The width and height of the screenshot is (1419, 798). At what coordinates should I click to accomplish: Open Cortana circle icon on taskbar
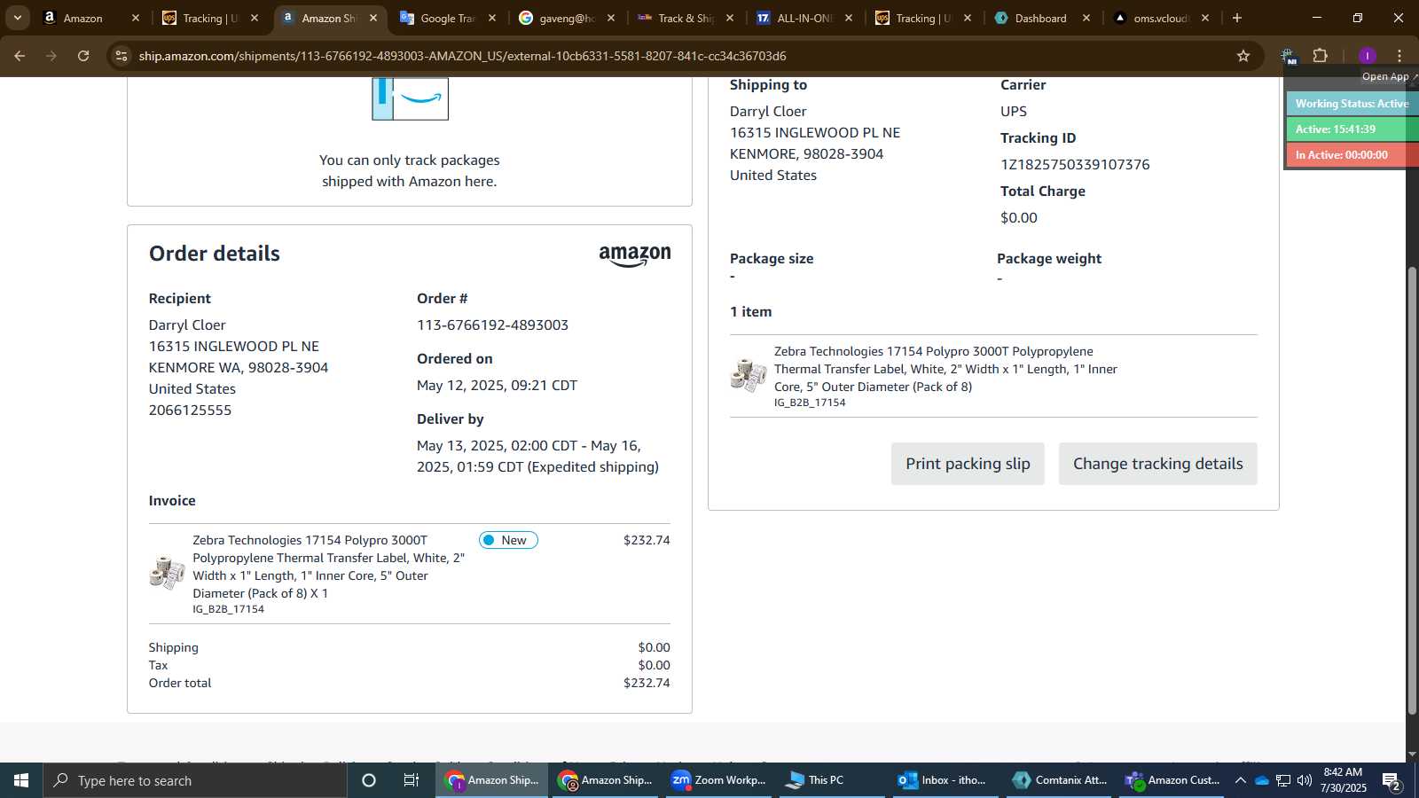(x=369, y=780)
